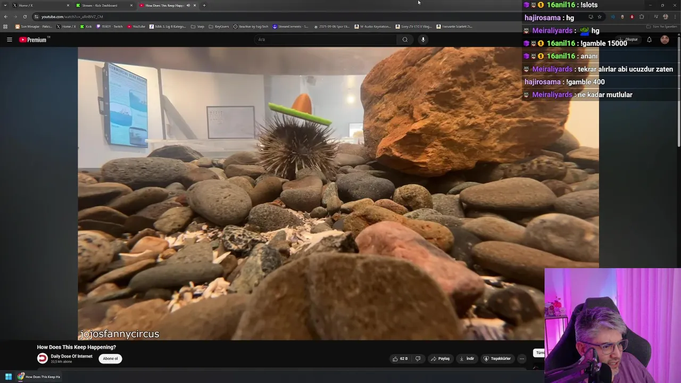Expand the KeyGivers bookmarks folder

click(219, 27)
